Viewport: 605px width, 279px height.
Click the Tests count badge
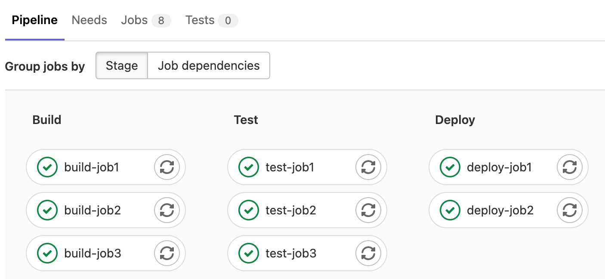point(228,20)
